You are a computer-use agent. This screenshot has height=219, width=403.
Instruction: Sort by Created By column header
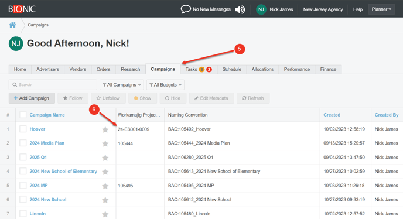coord(387,115)
